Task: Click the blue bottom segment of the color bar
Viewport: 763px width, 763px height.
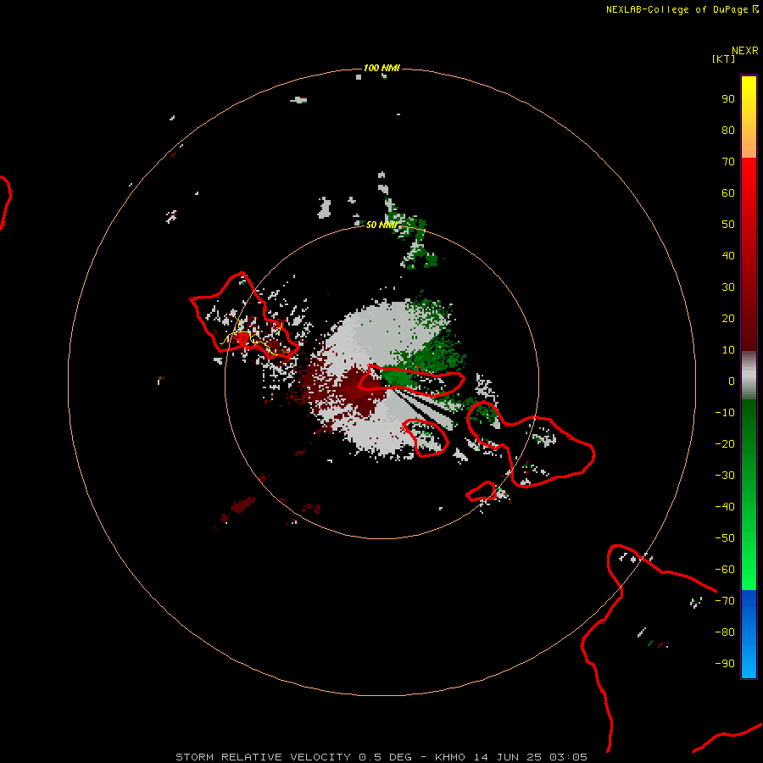Action: point(749,634)
